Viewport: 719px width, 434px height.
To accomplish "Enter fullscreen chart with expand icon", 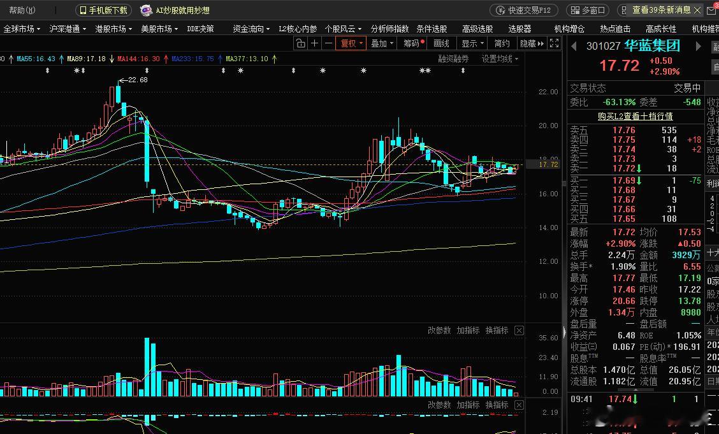I will (x=554, y=43).
